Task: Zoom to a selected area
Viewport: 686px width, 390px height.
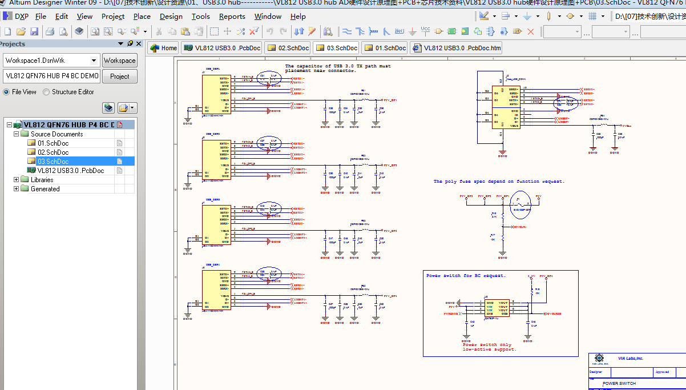Action: click(108, 31)
